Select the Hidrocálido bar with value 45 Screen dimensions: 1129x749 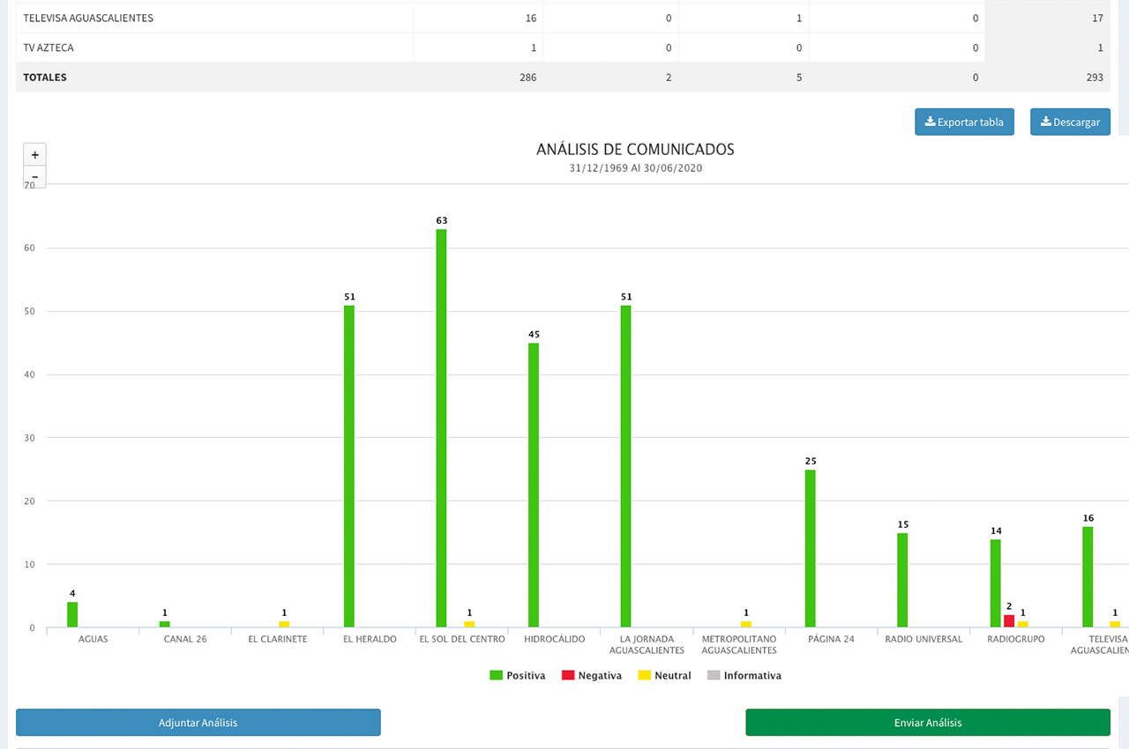click(x=534, y=485)
